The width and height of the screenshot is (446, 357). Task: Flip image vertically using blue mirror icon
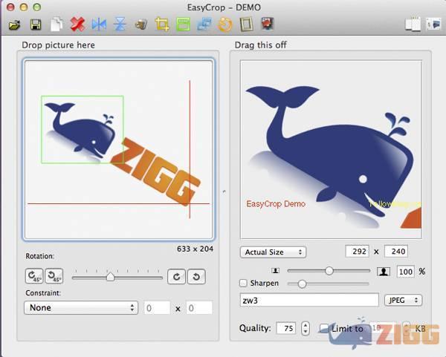(120, 24)
